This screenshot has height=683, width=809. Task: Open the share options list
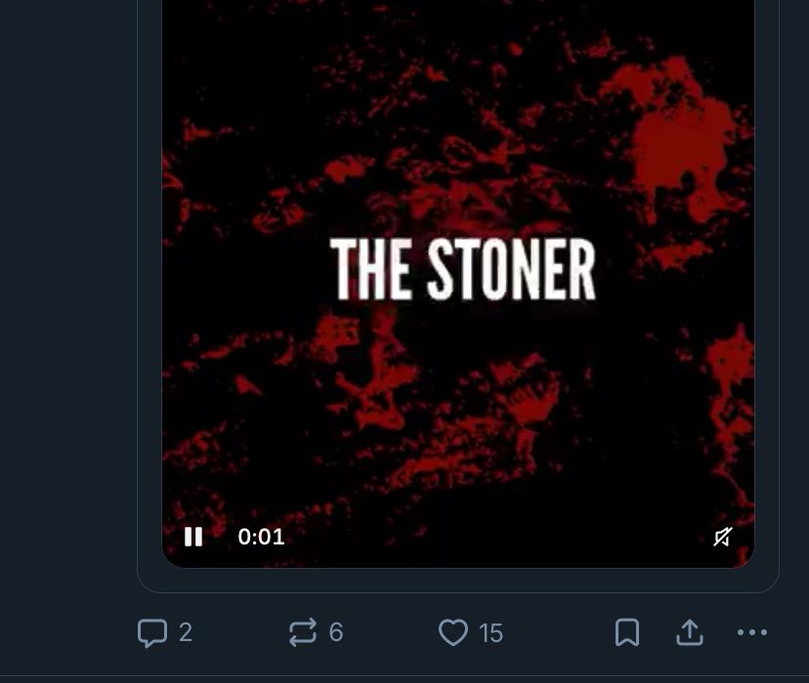(689, 632)
